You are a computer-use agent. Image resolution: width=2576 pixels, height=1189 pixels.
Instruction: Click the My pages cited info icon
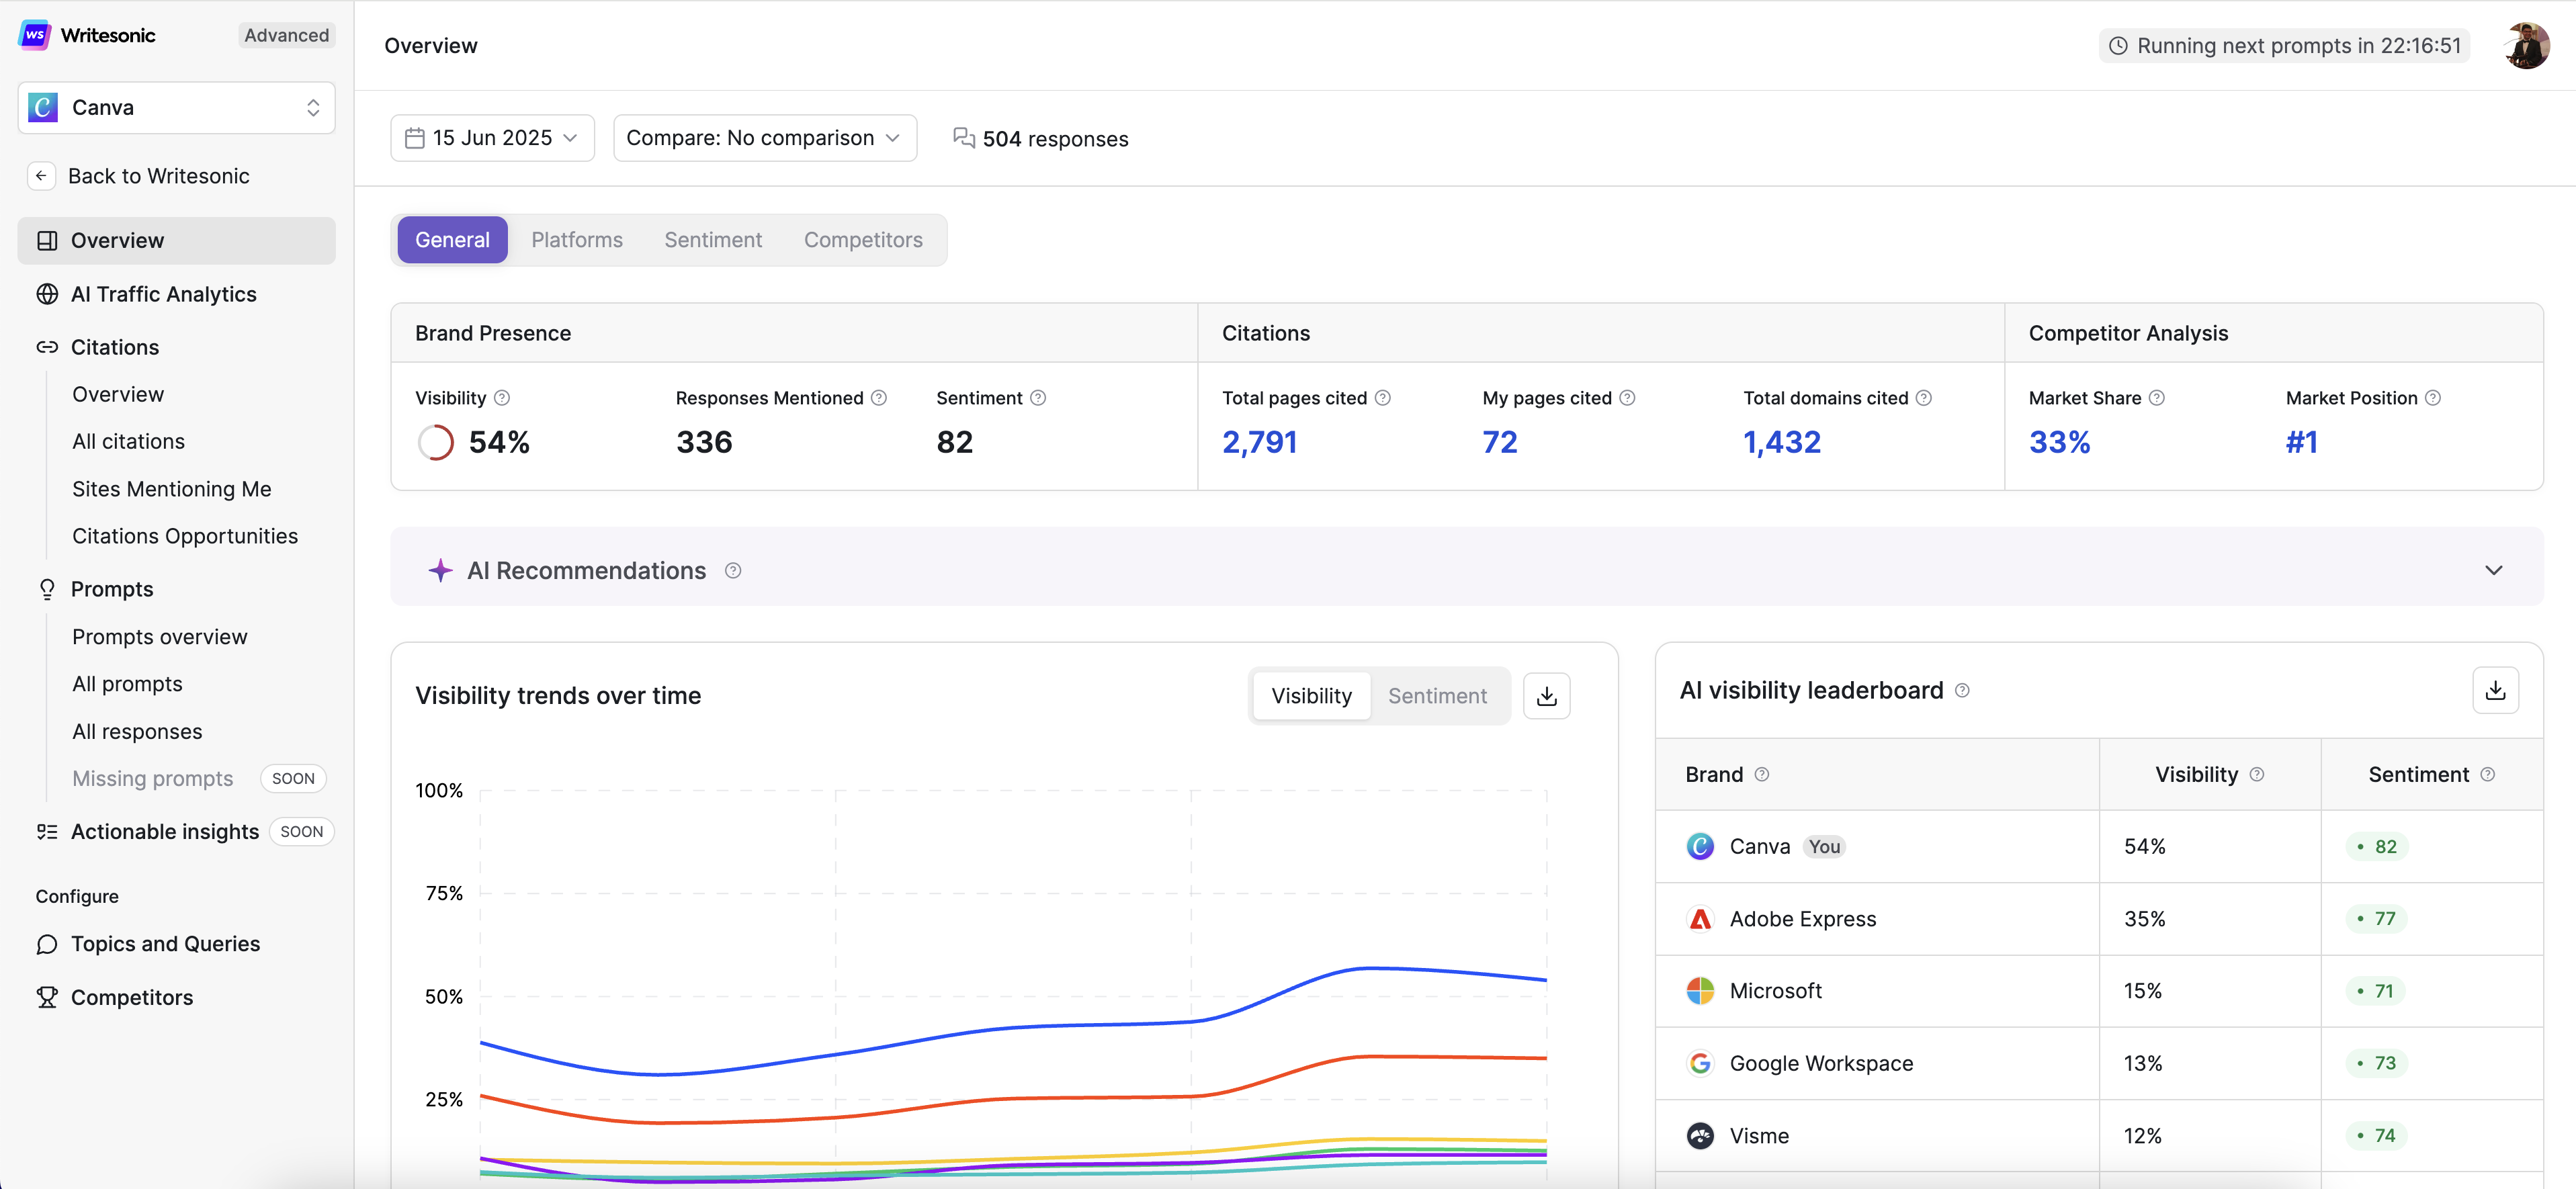(x=1627, y=398)
